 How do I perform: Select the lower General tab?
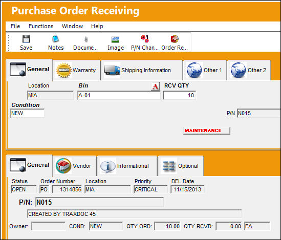(x=29, y=165)
